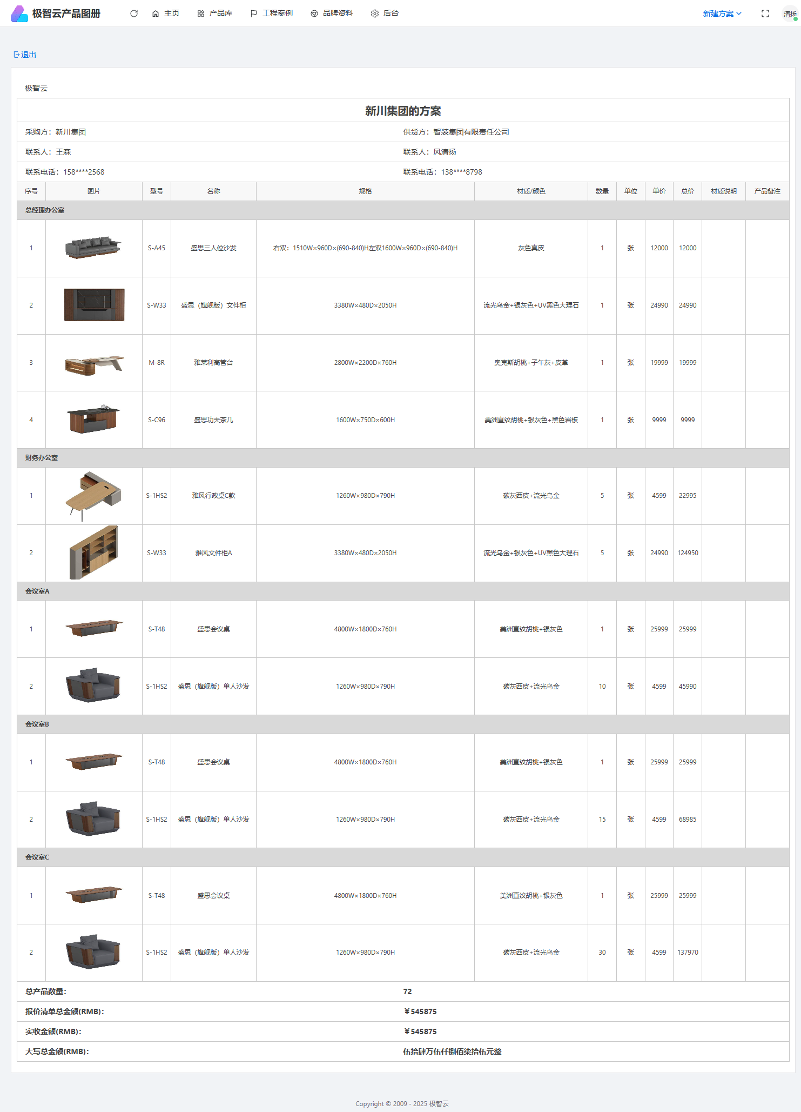Click the 退出 exit icon link
The image size is (801, 1112).
(x=25, y=55)
